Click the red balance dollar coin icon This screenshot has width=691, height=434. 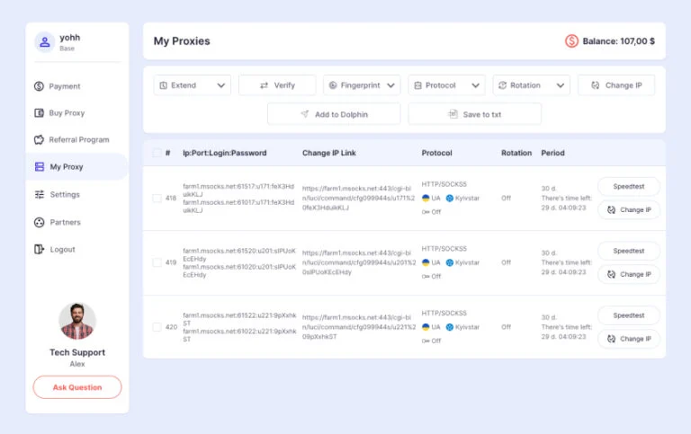coord(571,41)
